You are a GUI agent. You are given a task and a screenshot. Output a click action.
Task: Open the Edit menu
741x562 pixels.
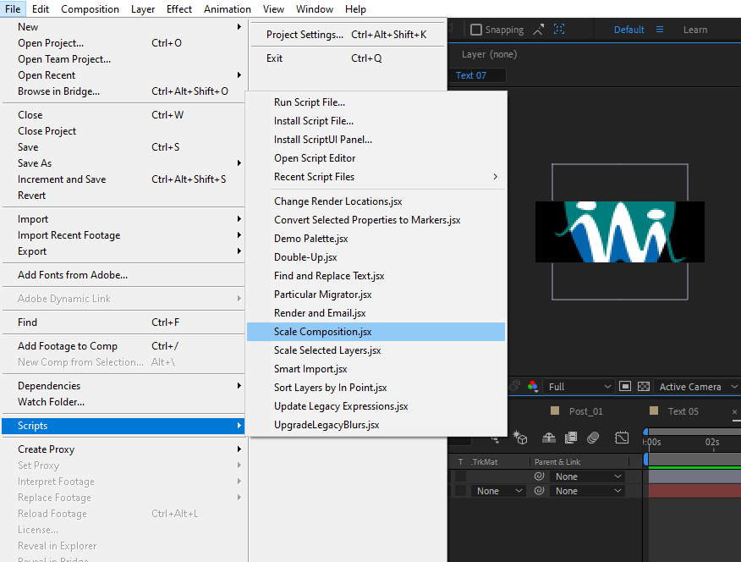(x=40, y=9)
